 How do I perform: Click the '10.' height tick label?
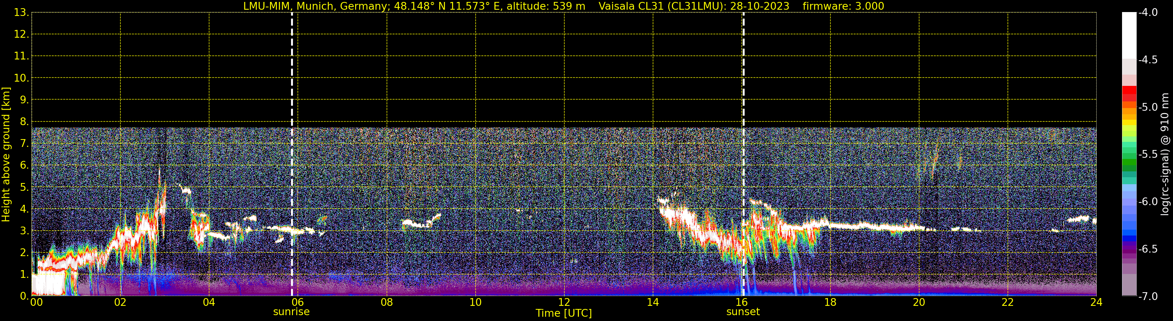coord(21,78)
